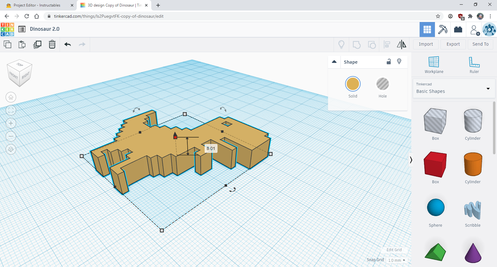Viewport: 497px width, 267px height.
Task: Switch to Blocks pickaxe mode
Action: (x=443, y=29)
